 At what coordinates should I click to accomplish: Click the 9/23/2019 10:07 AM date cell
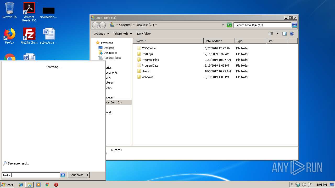218,60
